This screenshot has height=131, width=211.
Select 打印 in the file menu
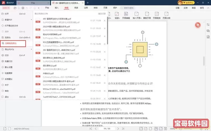[x=16, y=55]
